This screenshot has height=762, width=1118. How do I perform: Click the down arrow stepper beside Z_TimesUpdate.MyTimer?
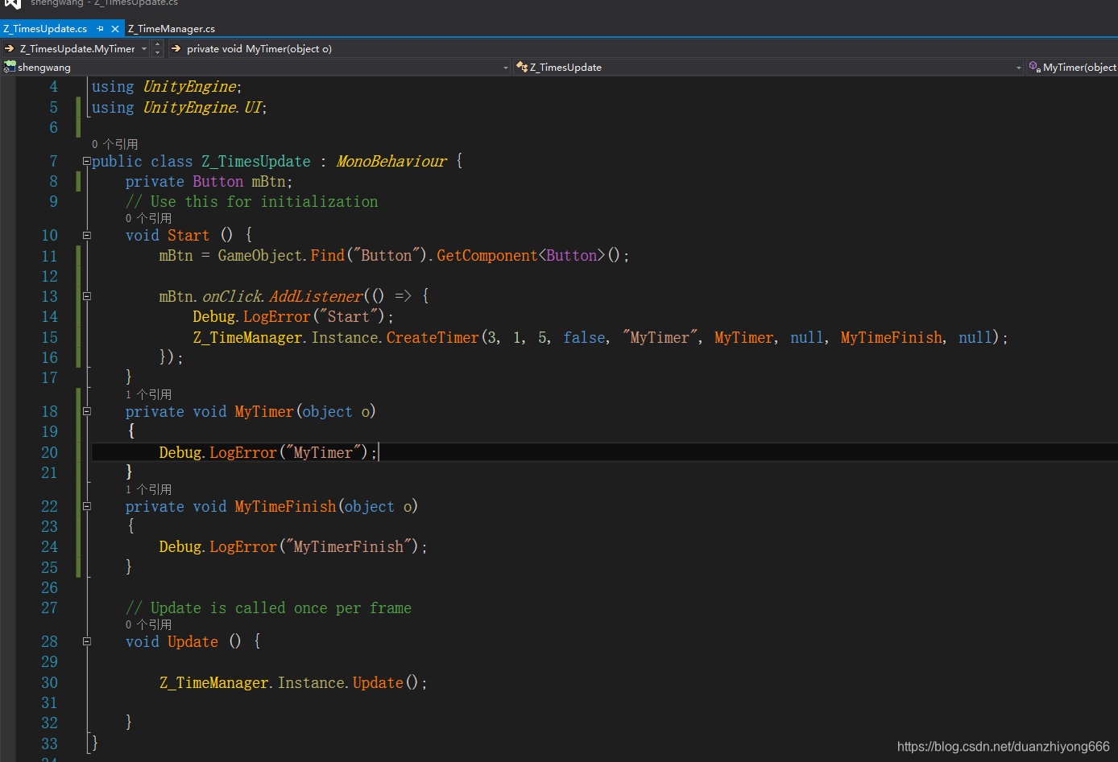[x=158, y=53]
